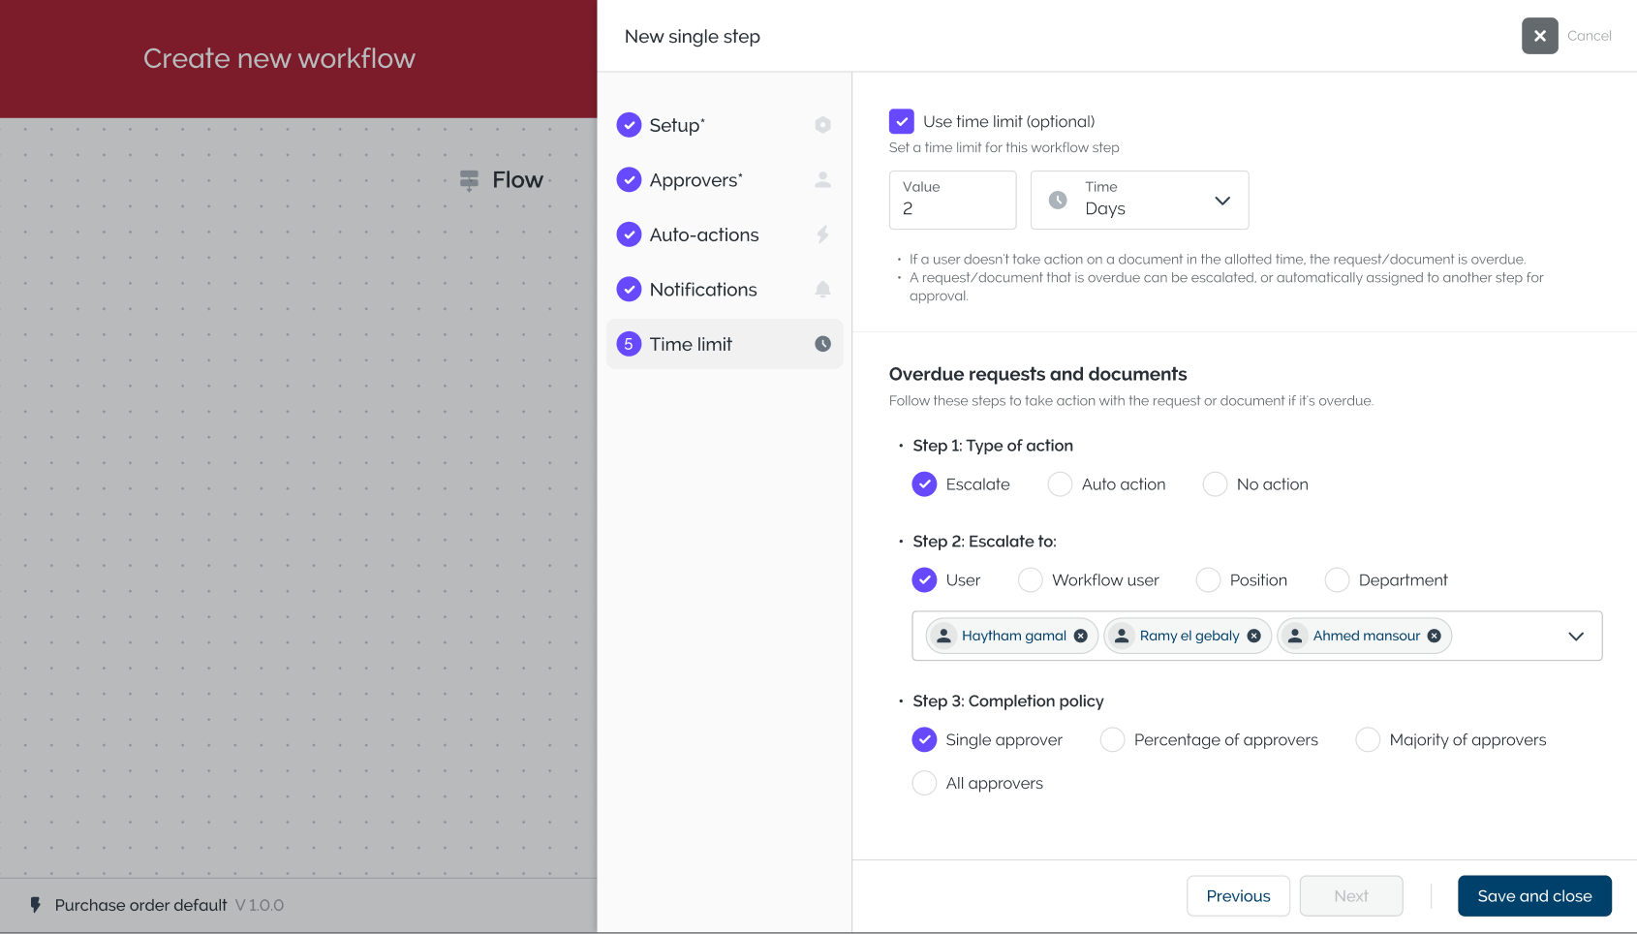Click the Notifications bell icon

[x=822, y=290]
